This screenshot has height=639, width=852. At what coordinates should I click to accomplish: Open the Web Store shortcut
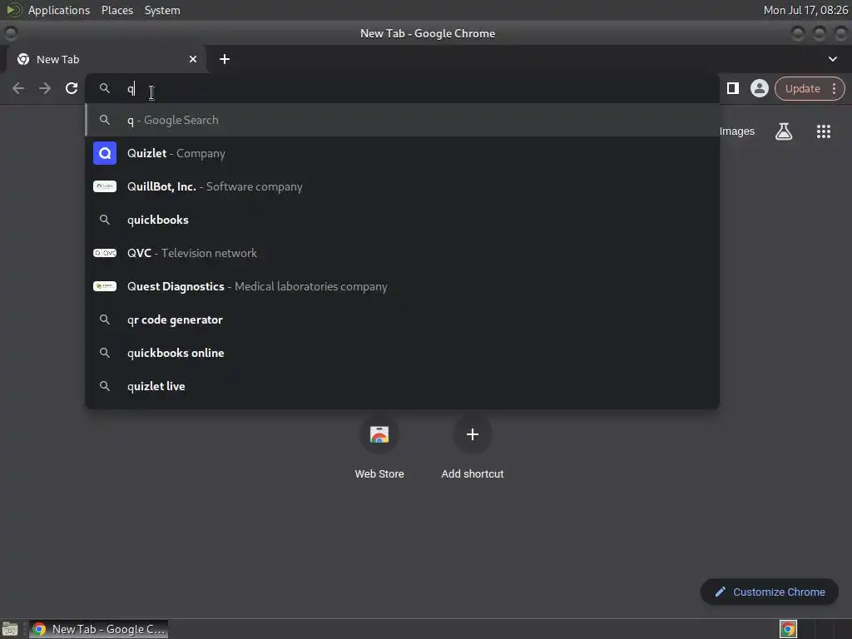379,447
